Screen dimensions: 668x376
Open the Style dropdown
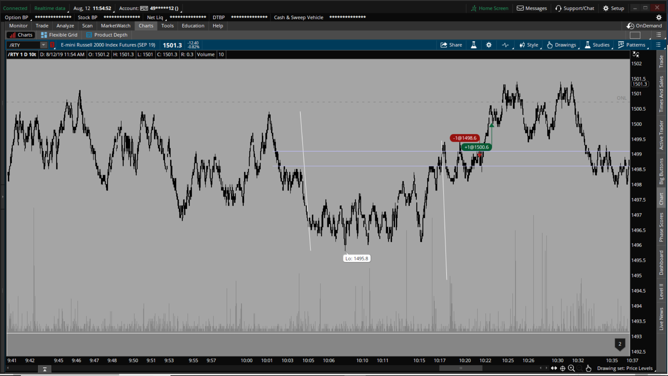529,45
